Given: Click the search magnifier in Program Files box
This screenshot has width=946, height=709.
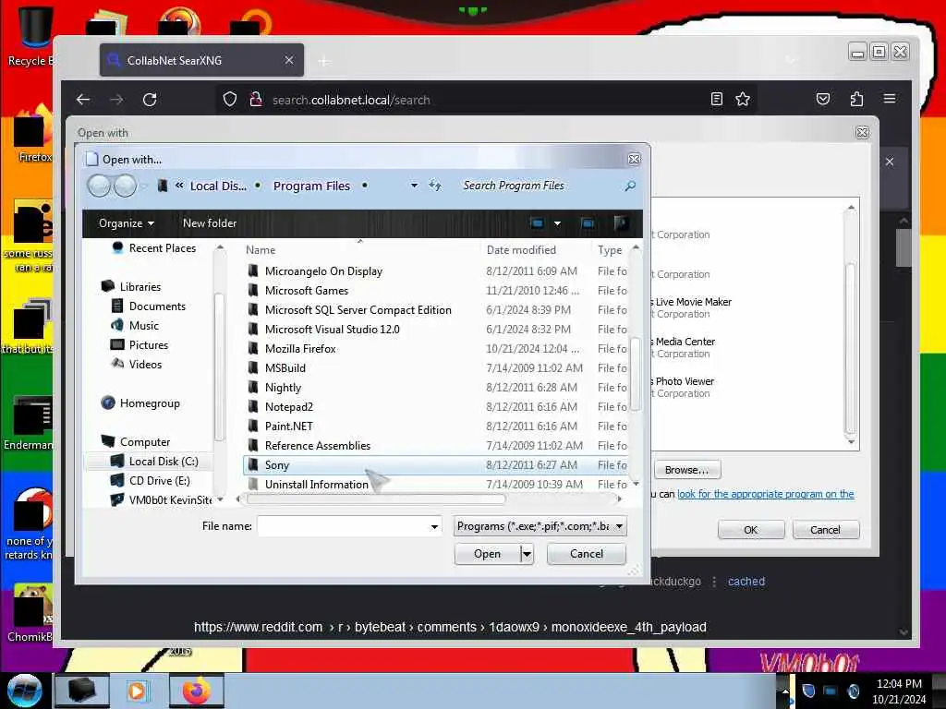Looking at the screenshot, I should click(x=630, y=186).
